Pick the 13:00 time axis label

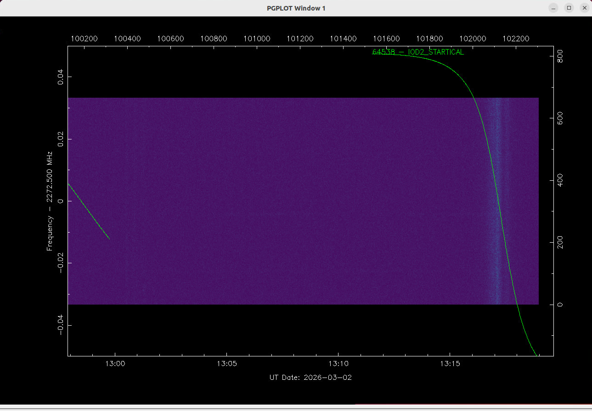click(x=115, y=364)
